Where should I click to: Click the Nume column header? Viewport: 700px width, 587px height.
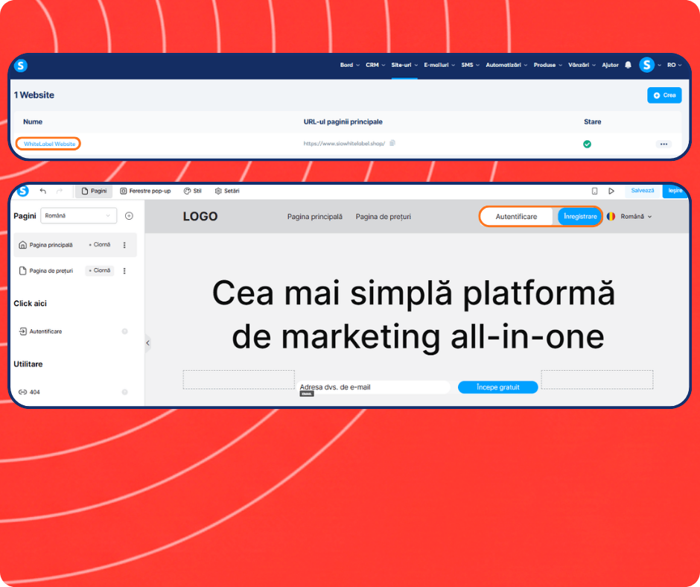[33, 121]
